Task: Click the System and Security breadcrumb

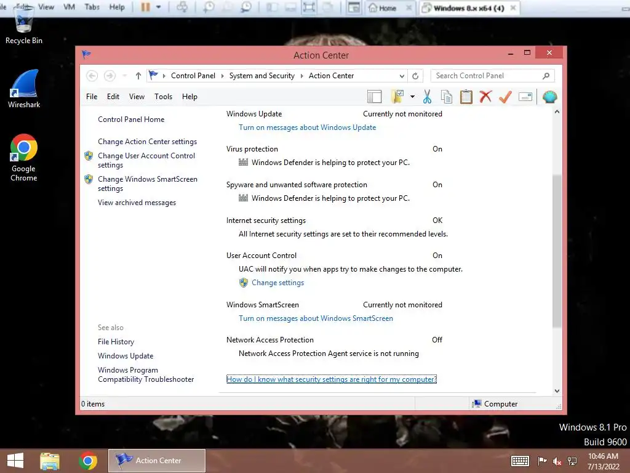Action: 261,76
